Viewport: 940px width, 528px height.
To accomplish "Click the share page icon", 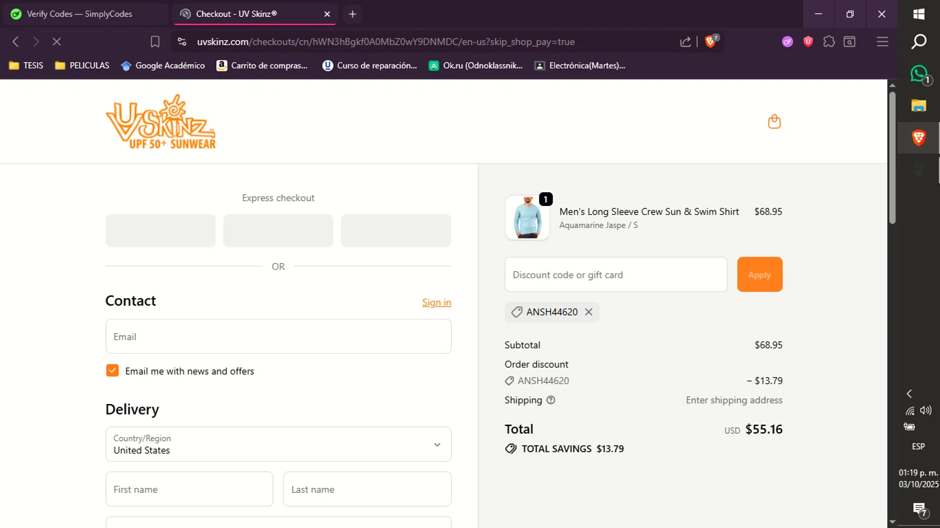I will [686, 42].
